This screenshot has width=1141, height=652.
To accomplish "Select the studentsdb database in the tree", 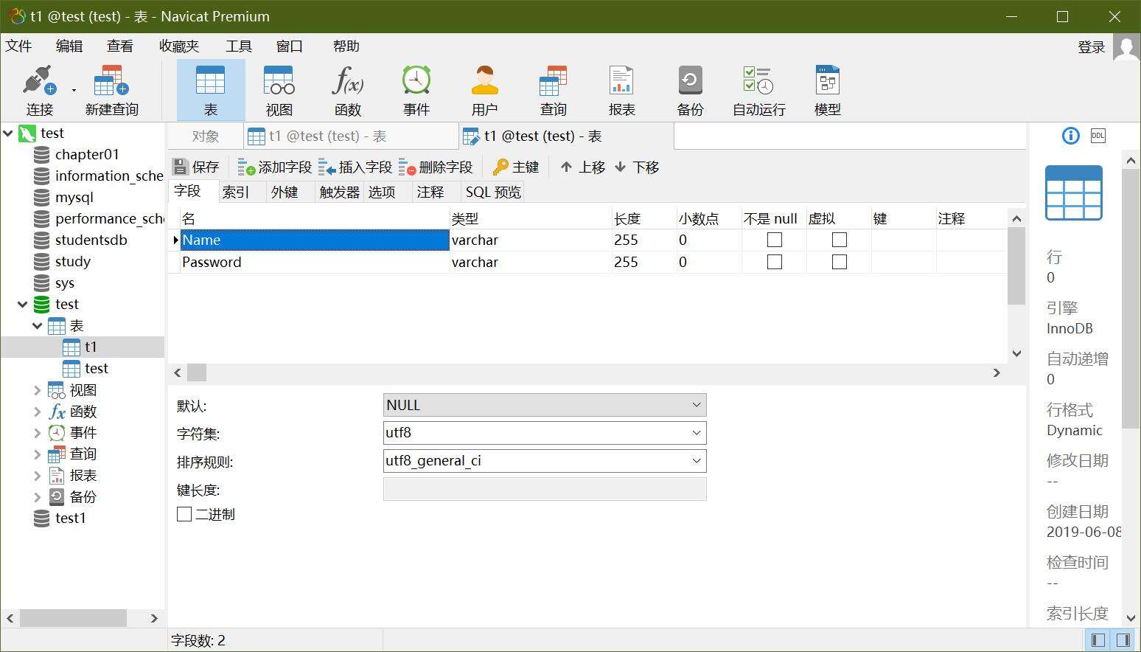I will (x=91, y=240).
